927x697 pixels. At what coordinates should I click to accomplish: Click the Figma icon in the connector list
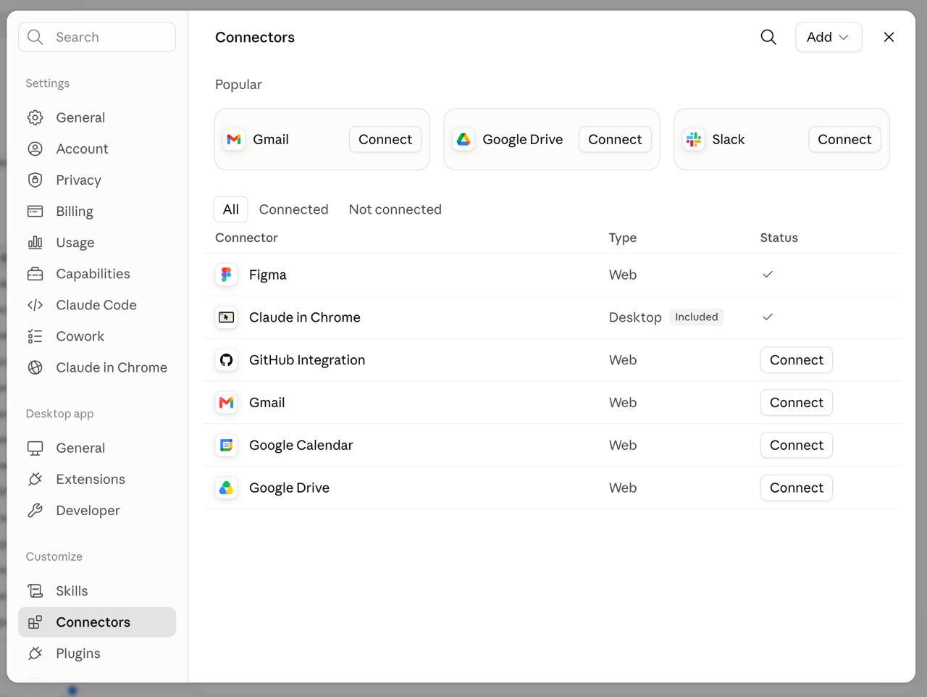coord(227,275)
